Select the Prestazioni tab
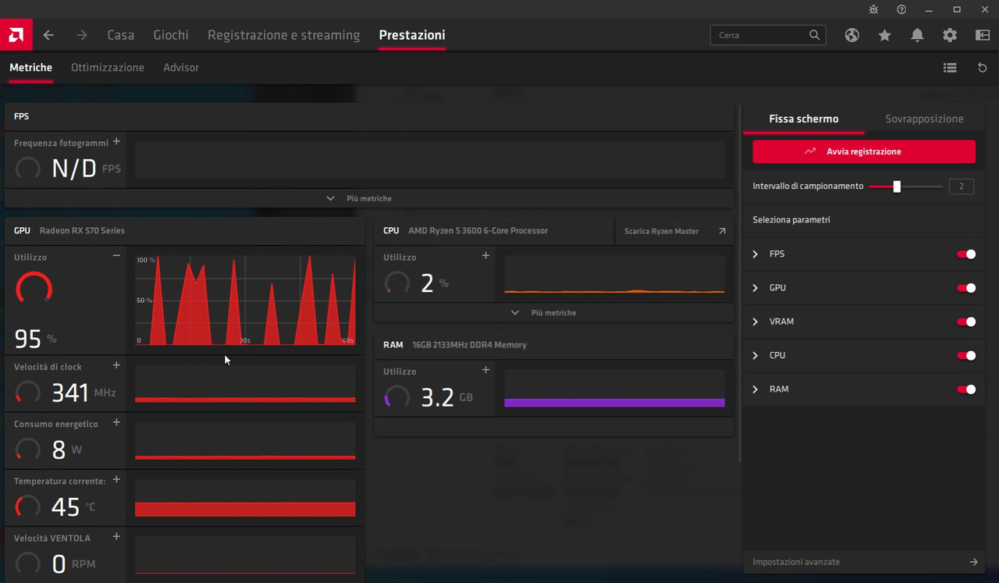 pos(412,35)
